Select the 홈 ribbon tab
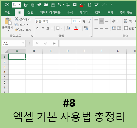Screen dimensions: 137x128 20,12
